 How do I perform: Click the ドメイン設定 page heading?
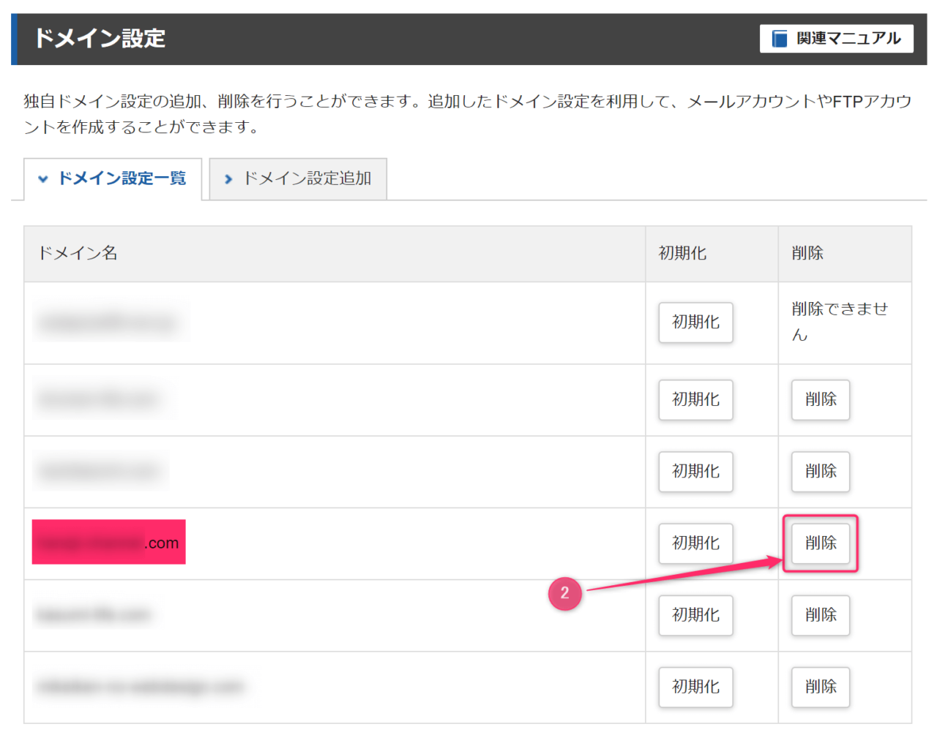pos(100,39)
